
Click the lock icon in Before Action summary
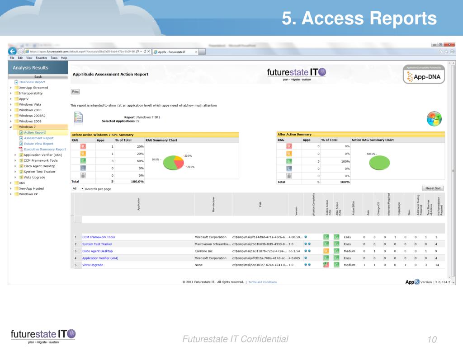83,175
